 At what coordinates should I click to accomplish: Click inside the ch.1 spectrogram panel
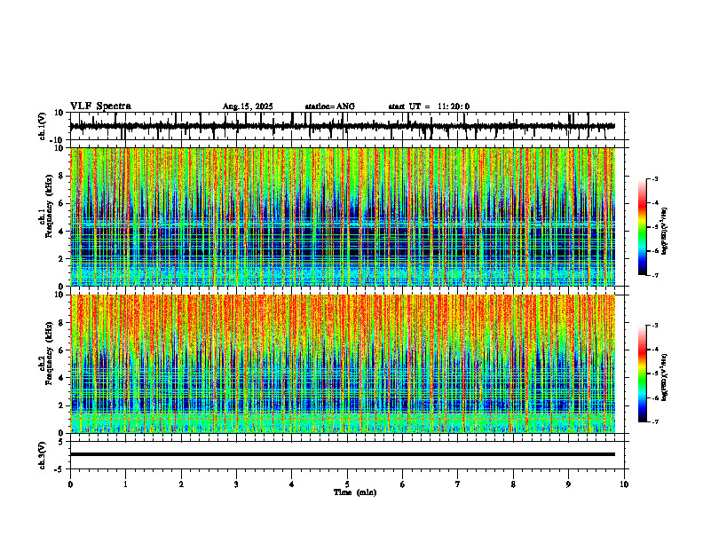[x=343, y=216]
